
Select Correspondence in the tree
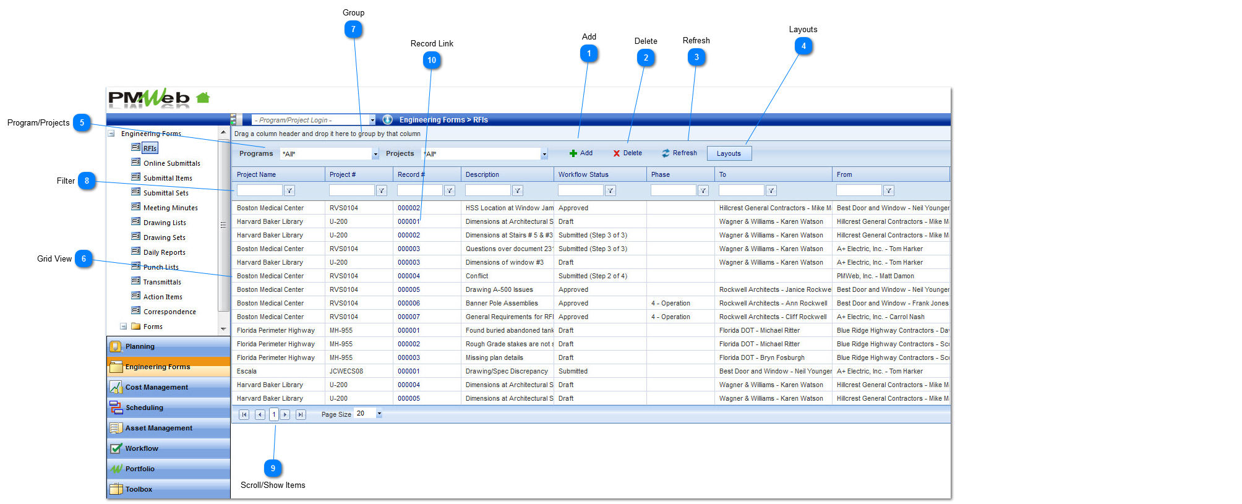pyautogui.click(x=169, y=312)
